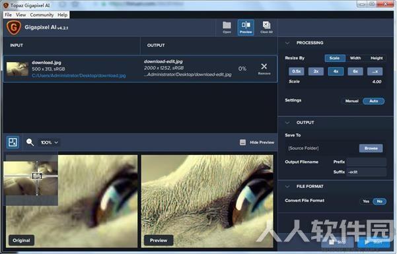Select Resize By Width option

pos(355,58)
